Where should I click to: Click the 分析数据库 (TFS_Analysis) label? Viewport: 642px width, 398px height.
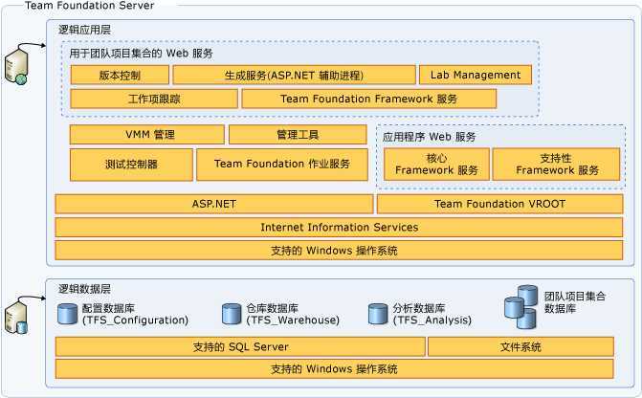[432, 314]
